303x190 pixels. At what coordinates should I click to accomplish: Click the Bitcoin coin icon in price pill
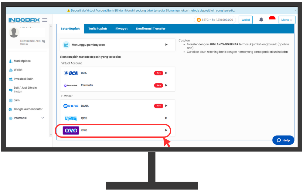199,20
